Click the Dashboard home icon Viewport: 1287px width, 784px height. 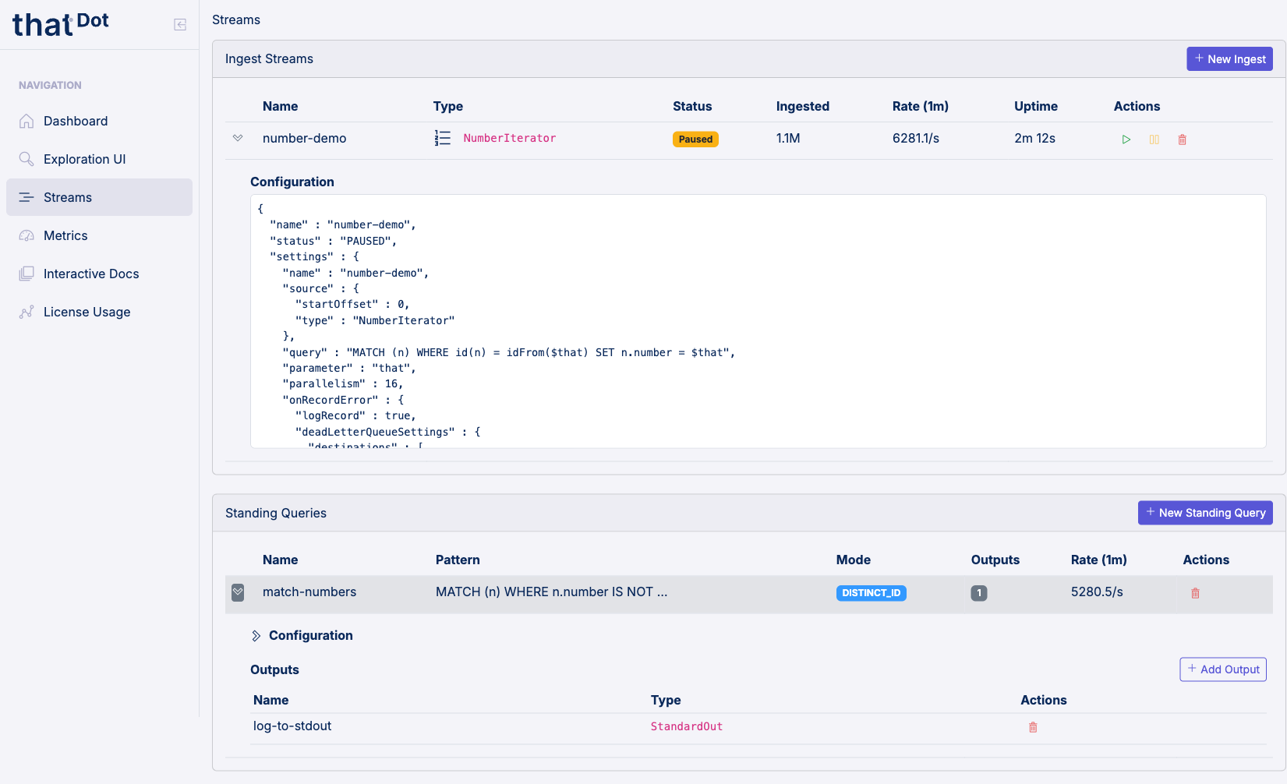27,121
